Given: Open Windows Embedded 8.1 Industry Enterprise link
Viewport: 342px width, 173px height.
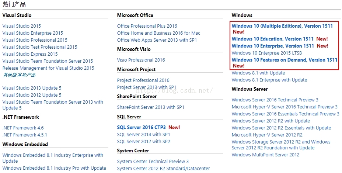Looking at the screenshot, I should pyautogui.click(x=53, y=158).
